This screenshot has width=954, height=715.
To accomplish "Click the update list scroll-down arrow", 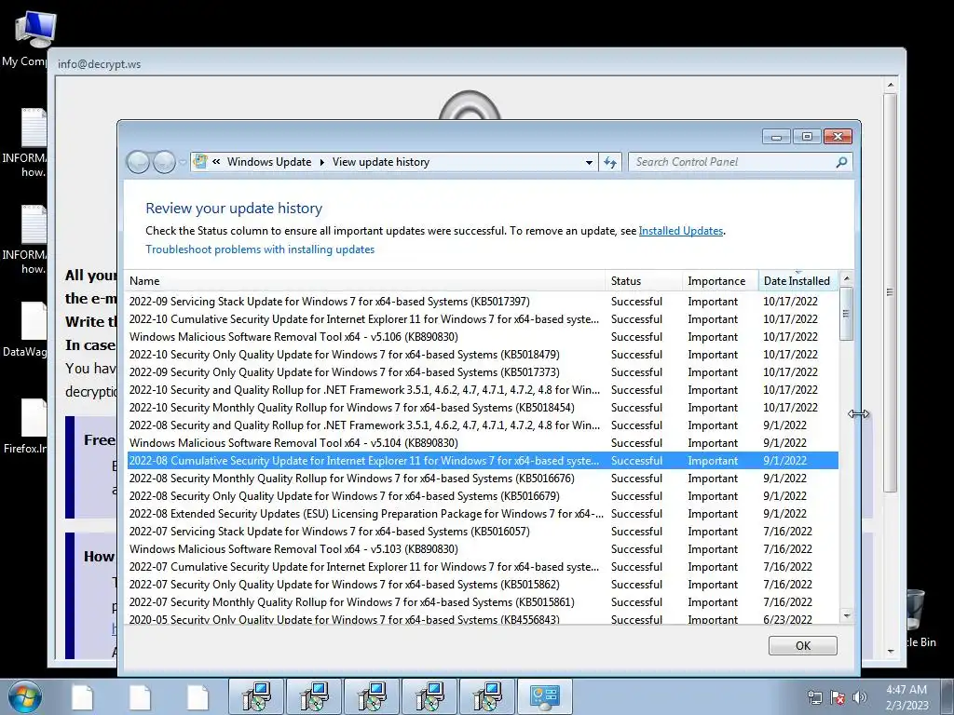I will pos(846,616).
